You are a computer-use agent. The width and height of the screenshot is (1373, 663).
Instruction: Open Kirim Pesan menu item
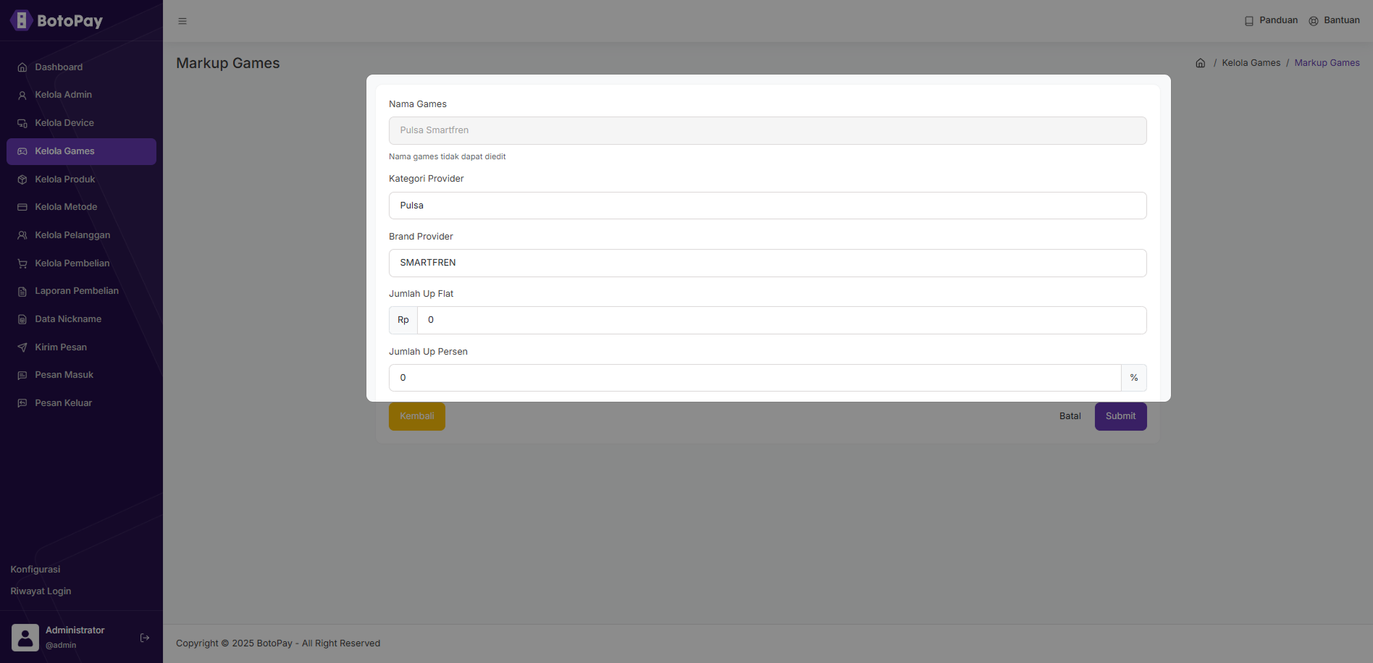point(81,347)
